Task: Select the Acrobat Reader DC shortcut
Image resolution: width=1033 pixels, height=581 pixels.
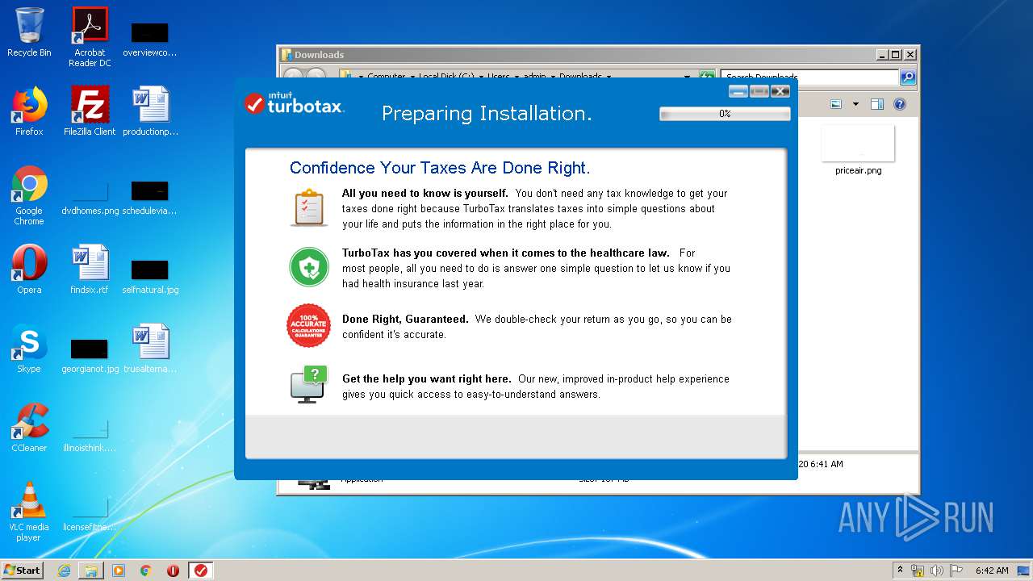Action: click(x=90, y=37)
